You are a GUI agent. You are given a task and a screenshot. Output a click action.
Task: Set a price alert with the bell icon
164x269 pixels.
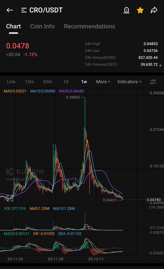127,10
